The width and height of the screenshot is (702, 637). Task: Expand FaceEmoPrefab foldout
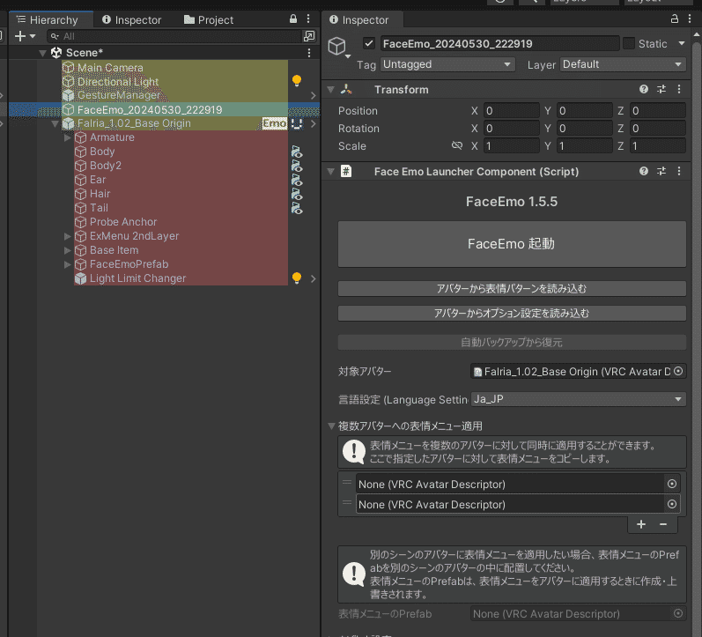pyautogui.click(x=68, y=264)
